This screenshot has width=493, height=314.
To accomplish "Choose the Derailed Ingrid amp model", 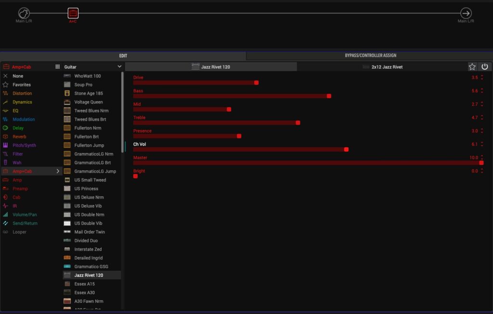I will click(x=88, y=258).
